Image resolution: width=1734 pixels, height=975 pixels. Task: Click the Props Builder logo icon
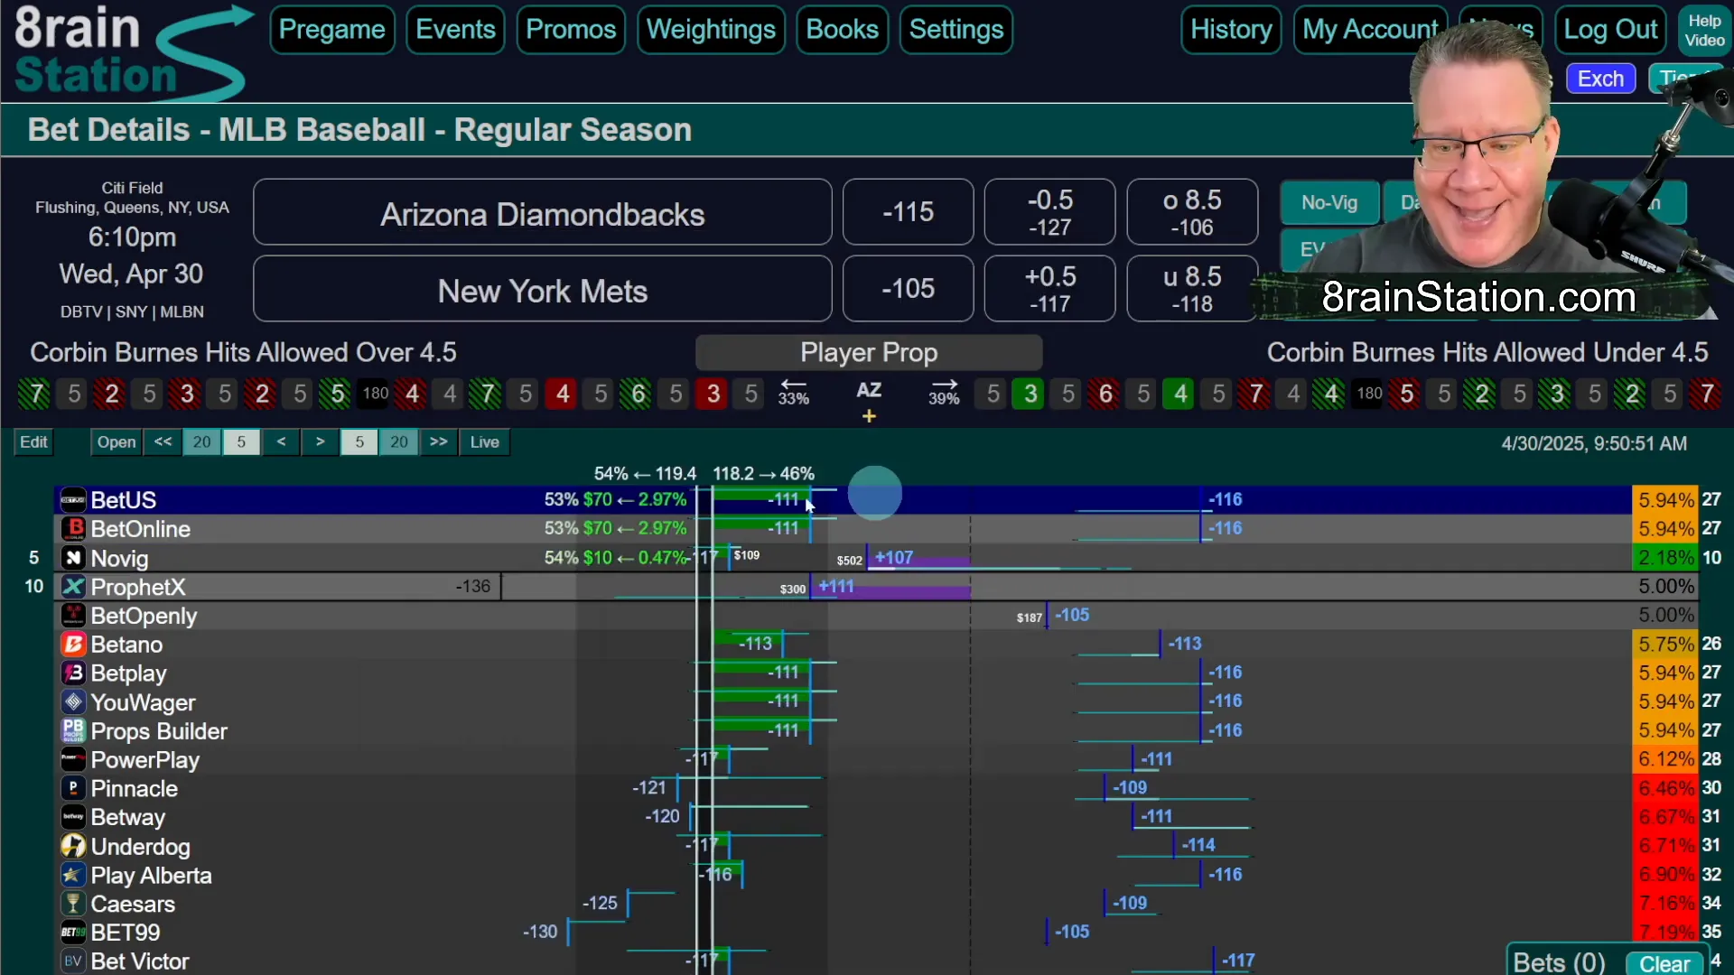pos(73,731)
